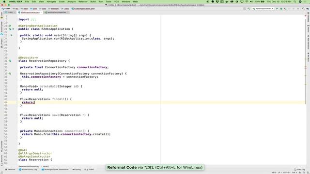
Task: Open the File menu
Action: tap(27, 1)
